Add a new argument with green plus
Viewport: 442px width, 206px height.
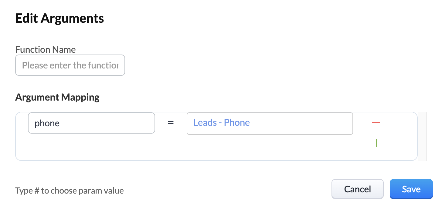tap(376, 143)
